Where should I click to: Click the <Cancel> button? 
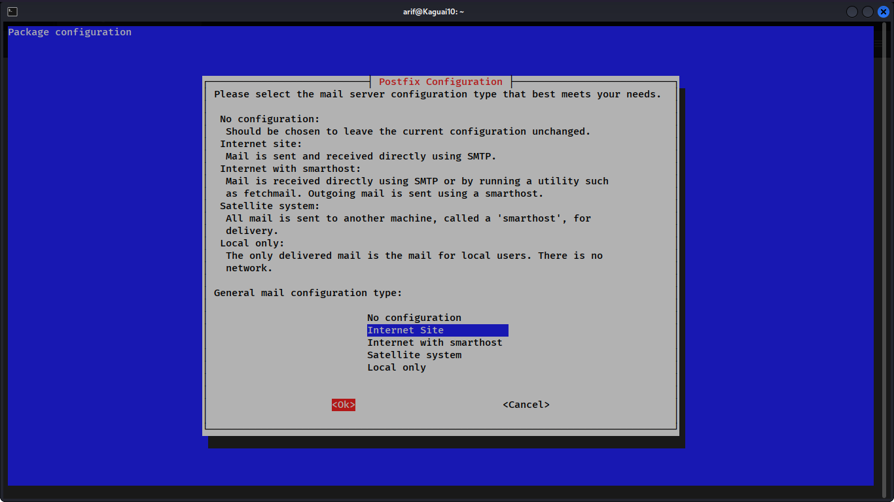point(526,405)
